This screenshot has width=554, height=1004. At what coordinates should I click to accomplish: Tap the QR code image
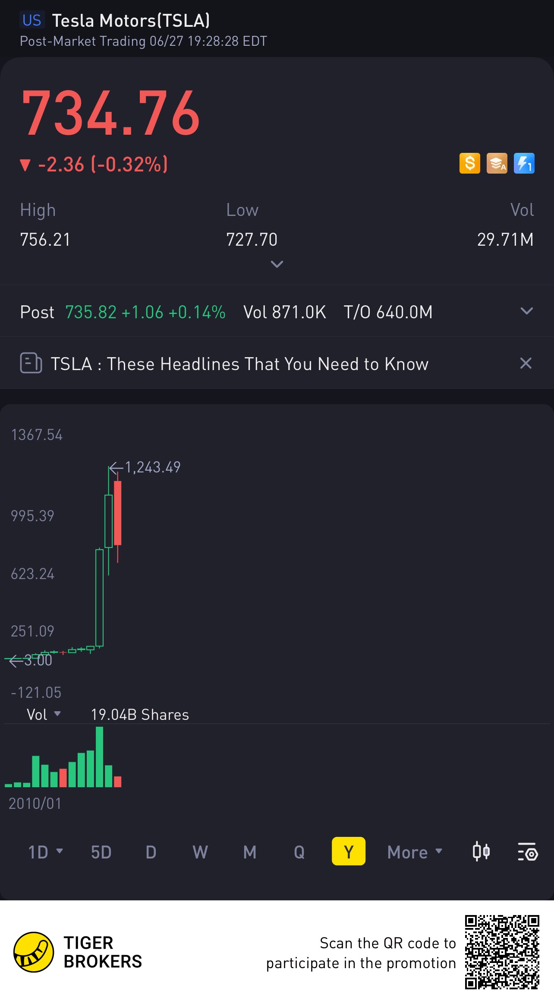coord(502,952)
